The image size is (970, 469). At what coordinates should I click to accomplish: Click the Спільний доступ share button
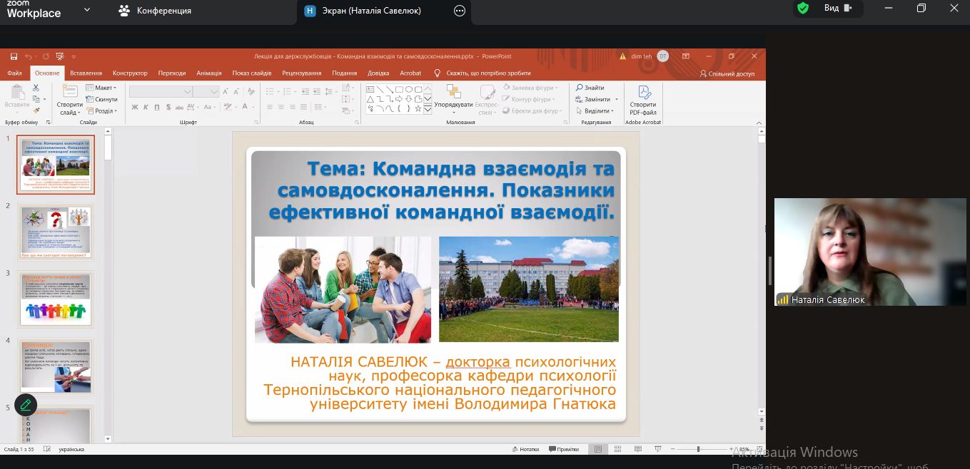pyautogui.click(x=727, y=73)
